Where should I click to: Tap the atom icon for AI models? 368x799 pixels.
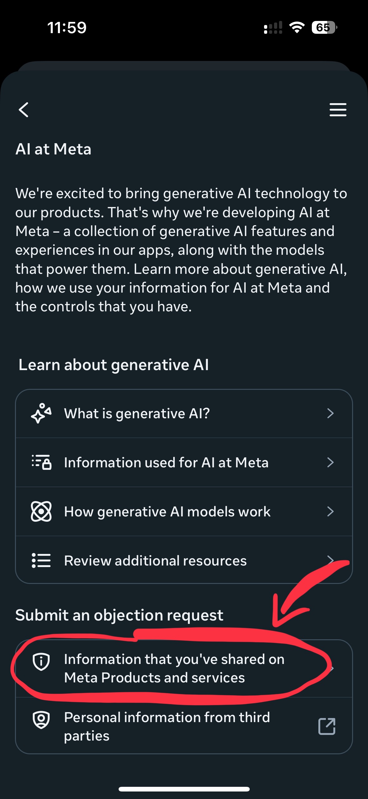(41, 512)
